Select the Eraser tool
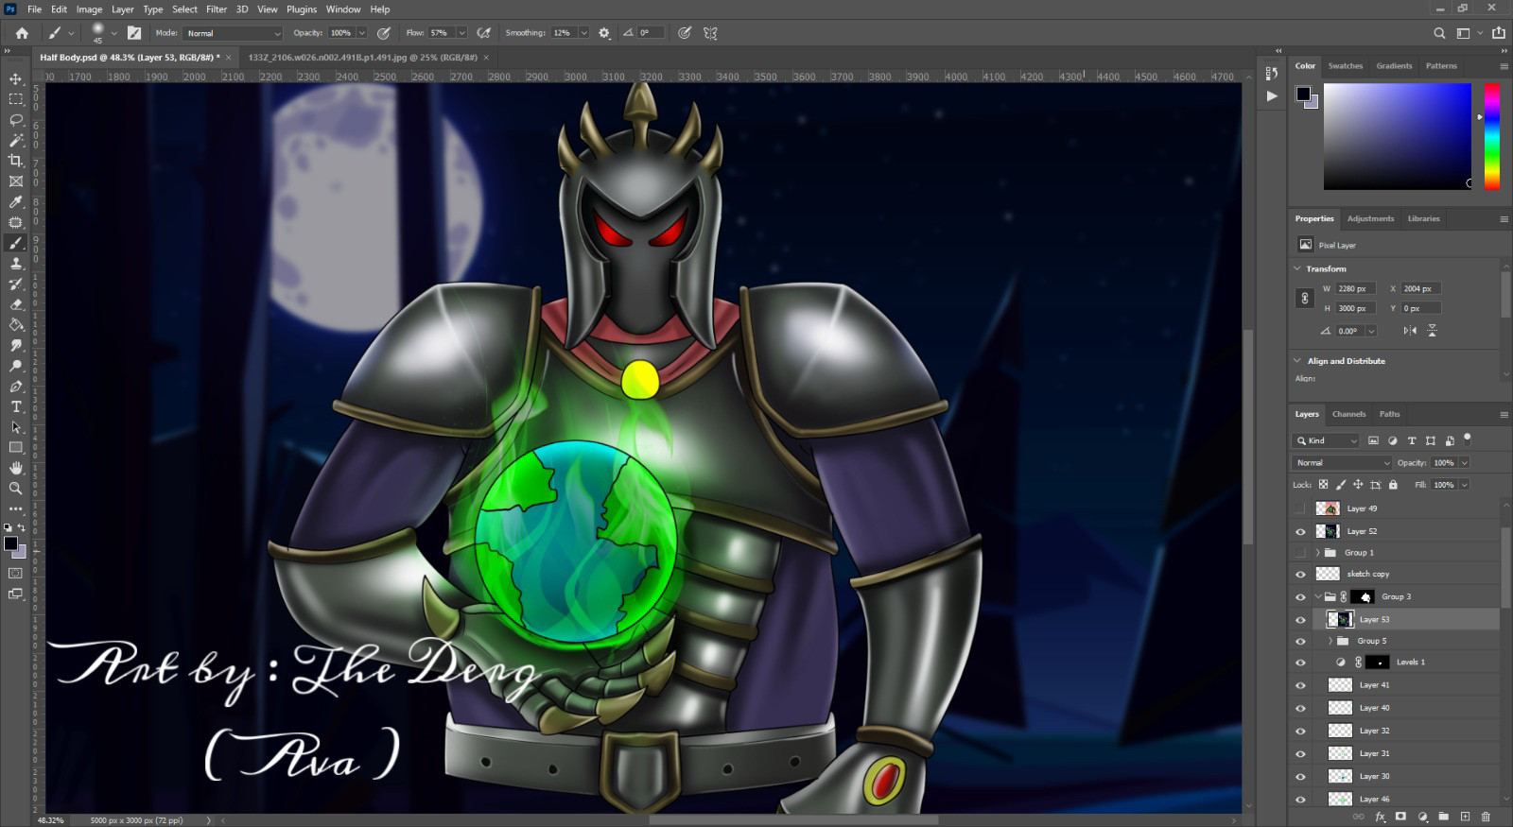Screen dimensions: 1513x827 click(16, 304)
